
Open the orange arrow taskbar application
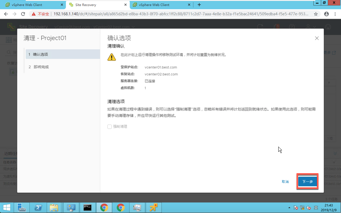[154, 207]
